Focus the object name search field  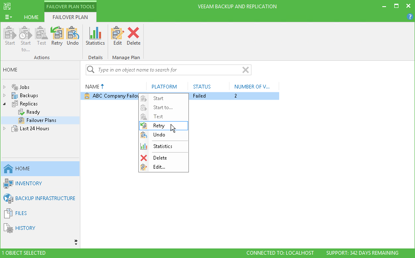[x=168, y=70]
